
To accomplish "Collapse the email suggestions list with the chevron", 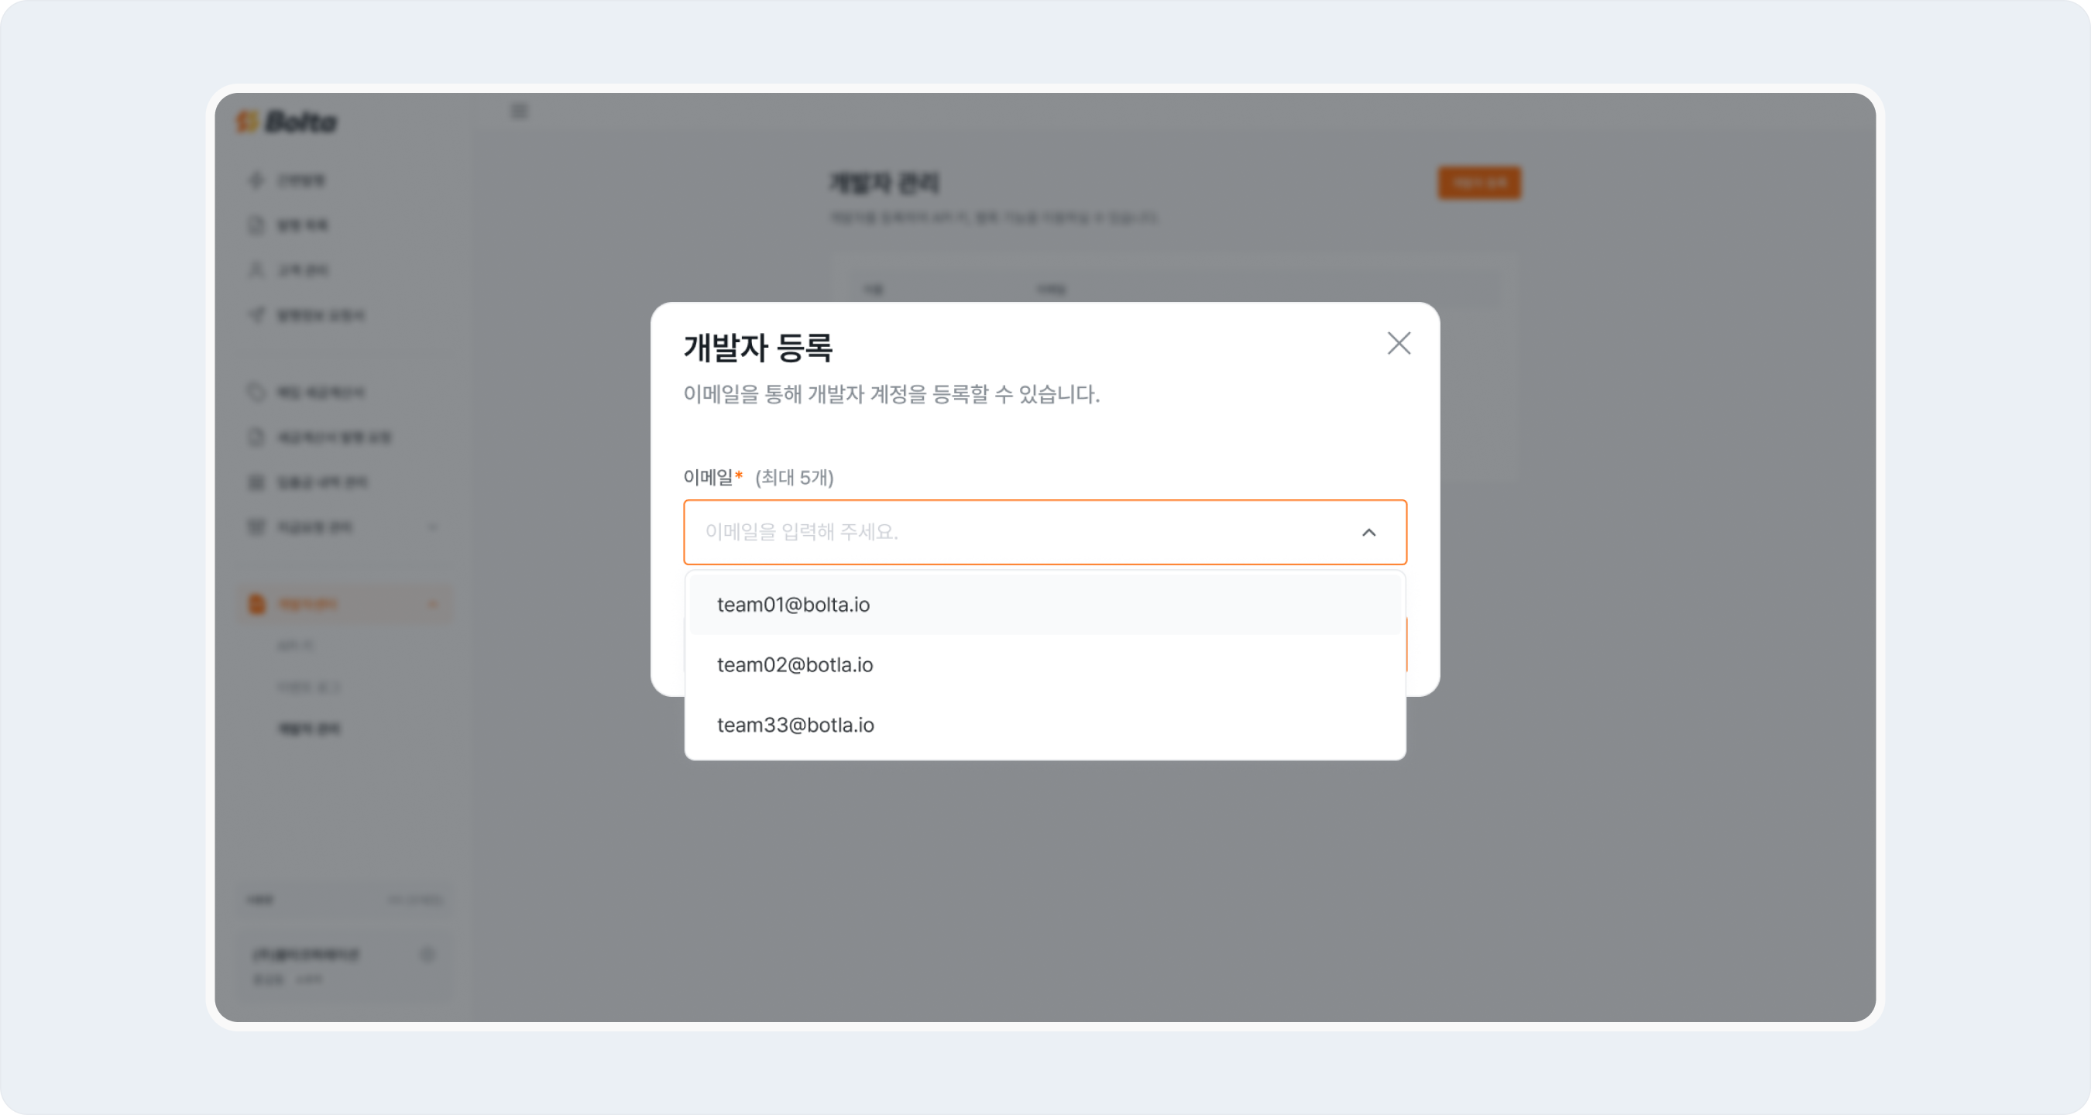I will [1369, 533].
